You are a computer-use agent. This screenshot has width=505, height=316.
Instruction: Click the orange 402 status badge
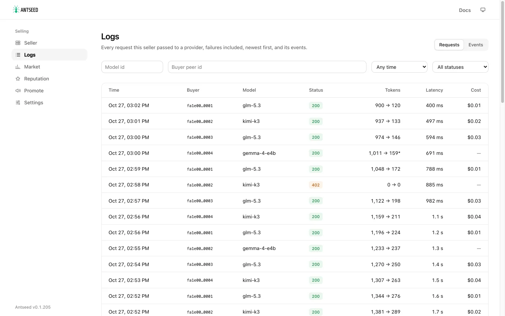(316, 185)
